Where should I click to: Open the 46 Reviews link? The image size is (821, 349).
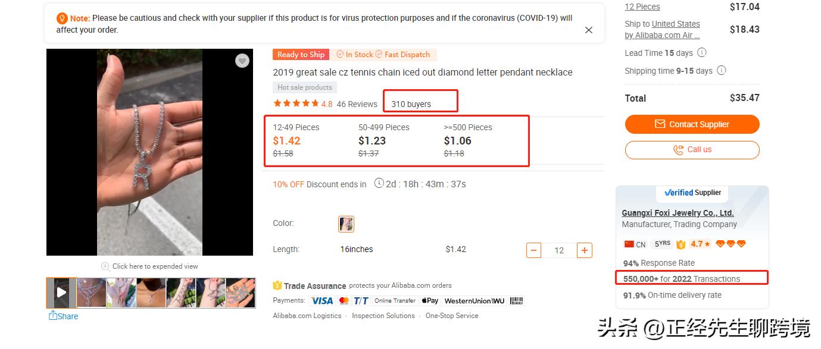coord(357,104)
